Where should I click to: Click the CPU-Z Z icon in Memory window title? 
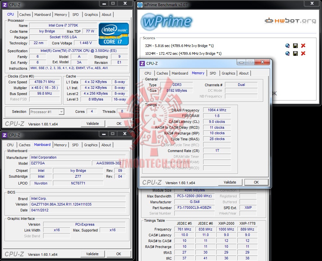(142, 64)
